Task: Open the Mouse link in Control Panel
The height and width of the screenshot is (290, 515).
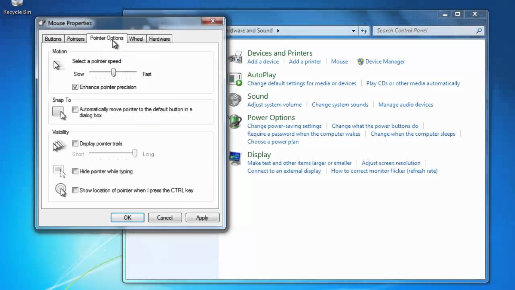Action: point(340,62)
